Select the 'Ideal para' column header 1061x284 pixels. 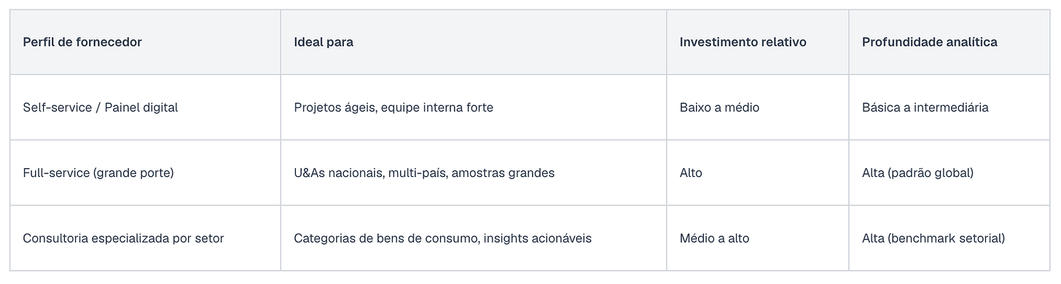474,42
